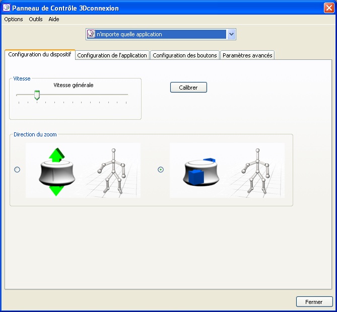Viewport: 337px width, 312px height.
Task: Click the 3Dconnexion title bar icon
Action: tap(7, 8)
